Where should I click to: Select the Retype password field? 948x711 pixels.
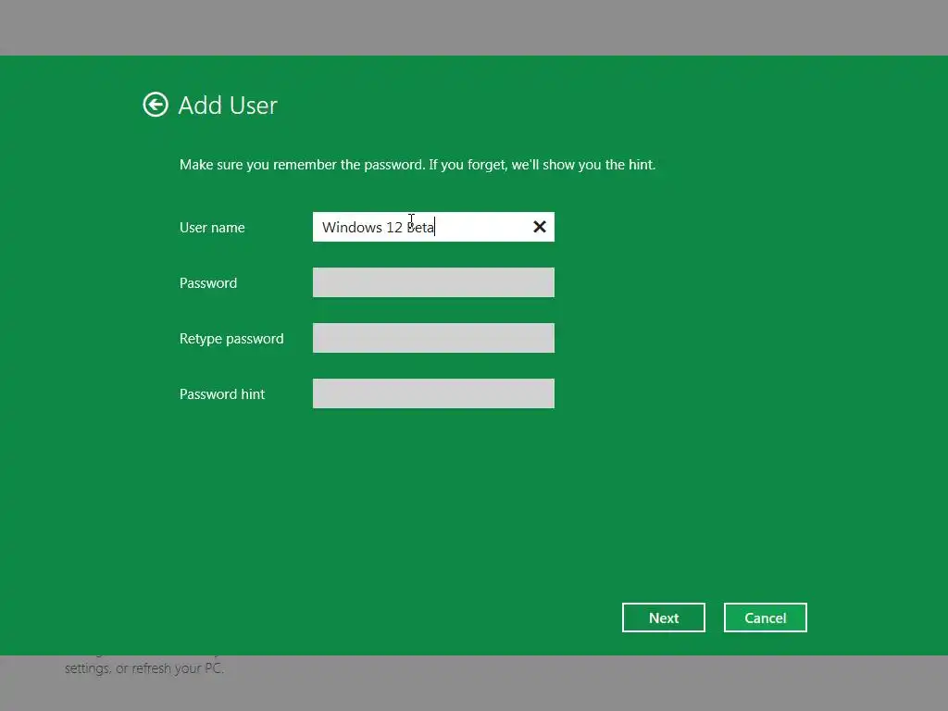tap(433, 338)
